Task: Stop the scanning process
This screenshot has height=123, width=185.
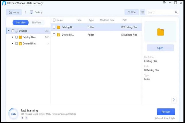Action: pos(22,118)
